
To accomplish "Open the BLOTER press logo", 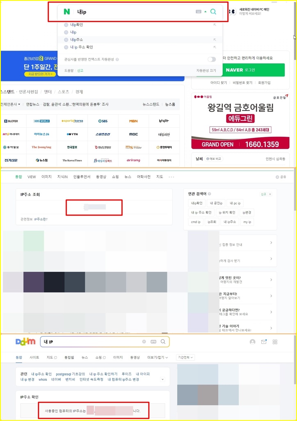I will click(x=11, y=121).
